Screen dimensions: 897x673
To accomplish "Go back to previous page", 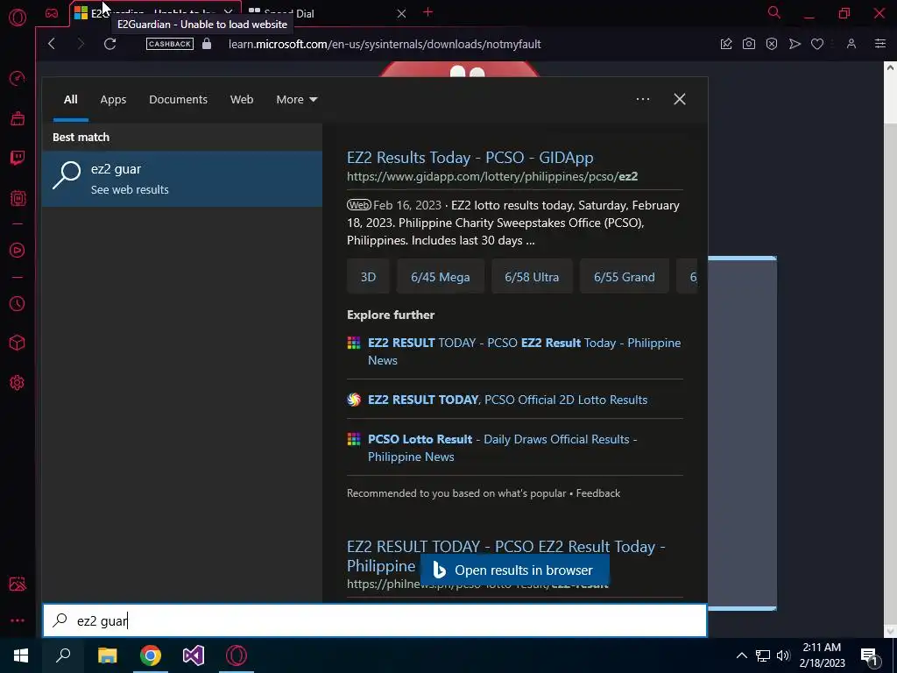I will 52,44.
